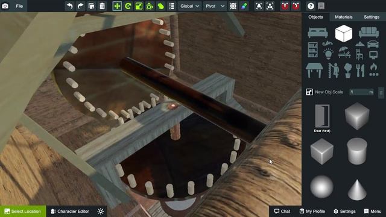Duplicate the selected object
Image resolution: width=386 pixels, height=217 pixels.
pyautogui.click(x=91, y=6)
